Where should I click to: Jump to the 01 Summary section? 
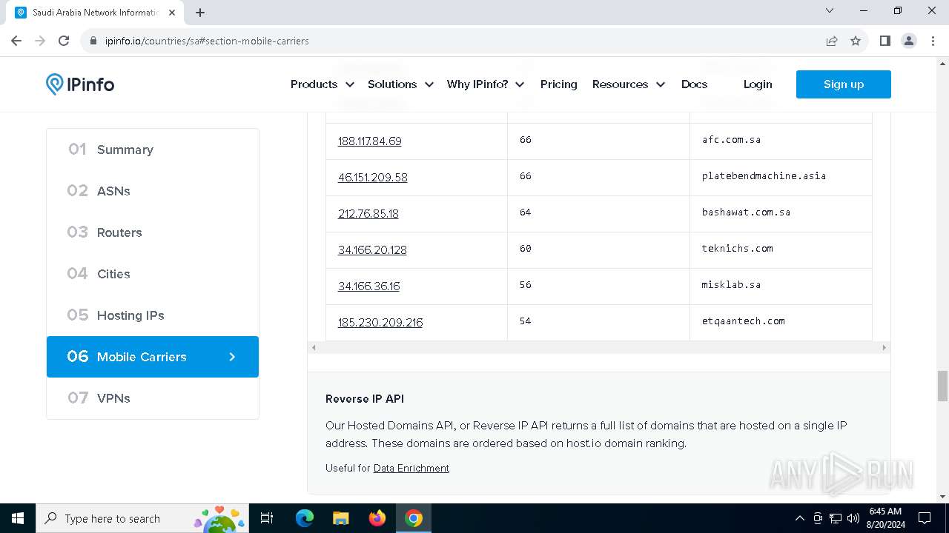(153, 150)
